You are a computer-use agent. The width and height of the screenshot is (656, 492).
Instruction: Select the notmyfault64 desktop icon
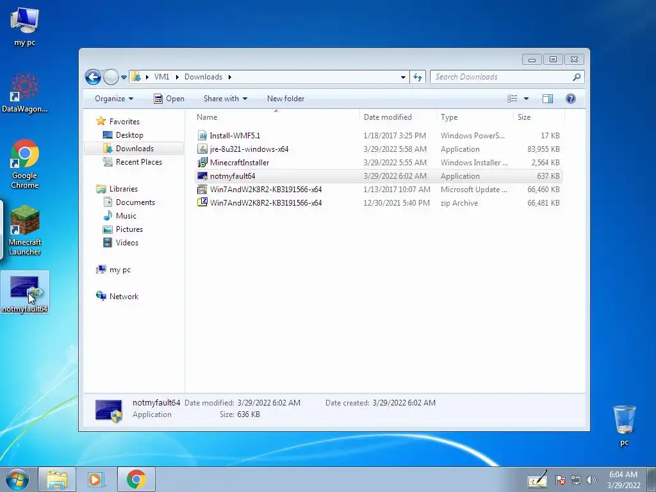point(25,293)
